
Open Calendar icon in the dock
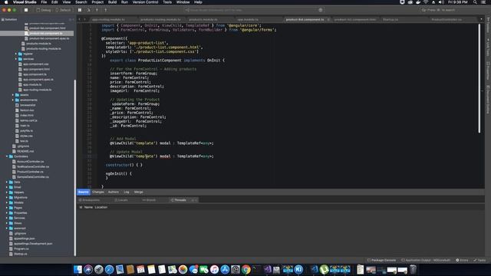[140, 269]
